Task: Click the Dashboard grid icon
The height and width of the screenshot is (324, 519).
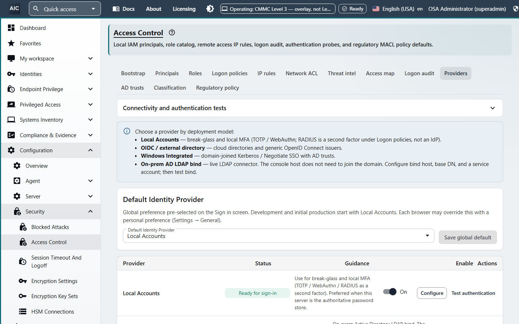Action: pyautogui.click(x=11, y=28)
